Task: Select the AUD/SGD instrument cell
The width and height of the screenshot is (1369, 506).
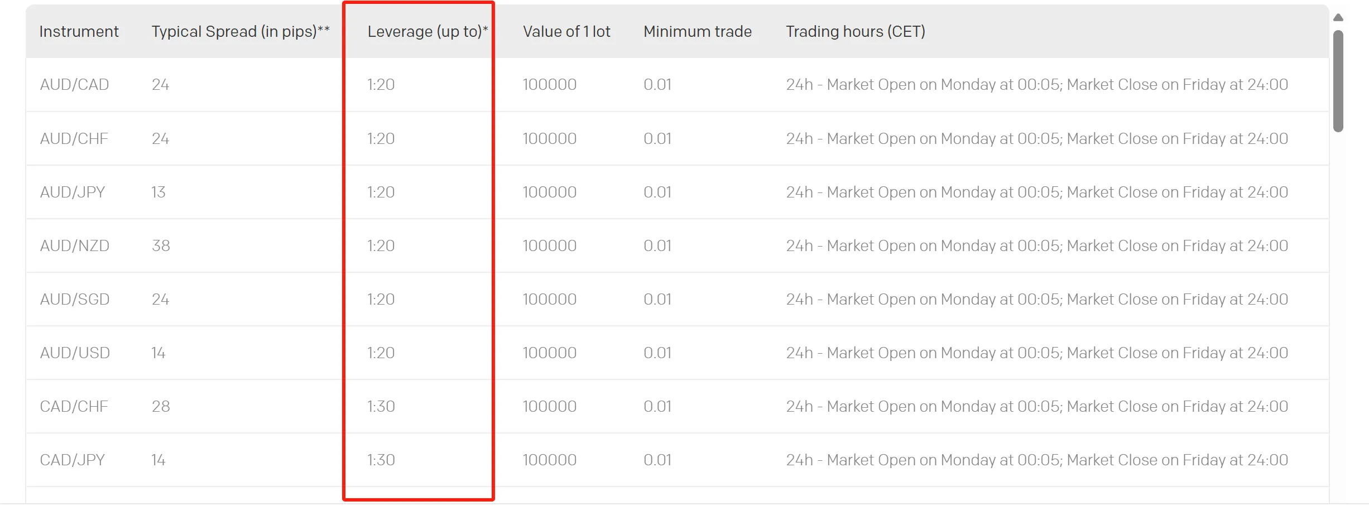Action: click(75, 299)
